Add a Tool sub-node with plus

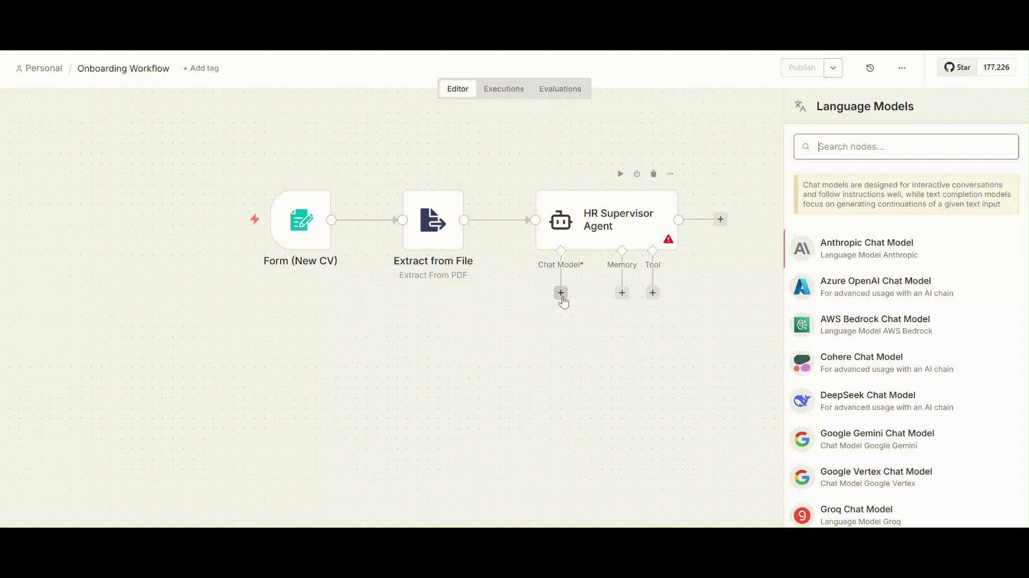click(x=652, y=293)
